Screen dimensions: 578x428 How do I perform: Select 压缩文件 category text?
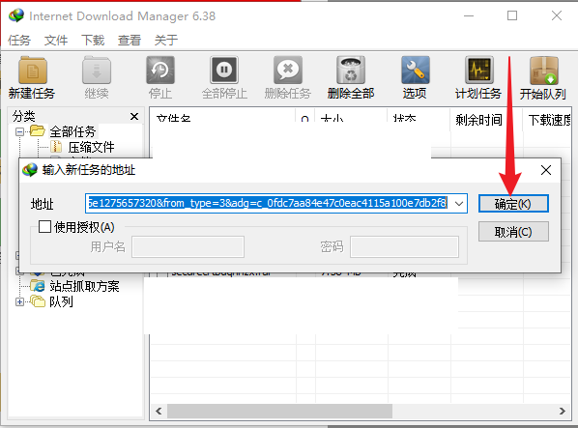point(91,147)
